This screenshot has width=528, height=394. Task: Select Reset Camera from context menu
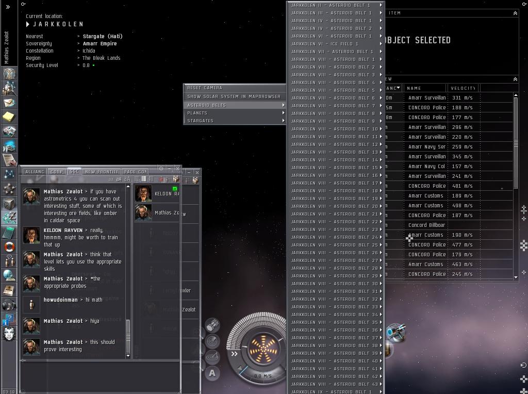click(x=235, y=88)
